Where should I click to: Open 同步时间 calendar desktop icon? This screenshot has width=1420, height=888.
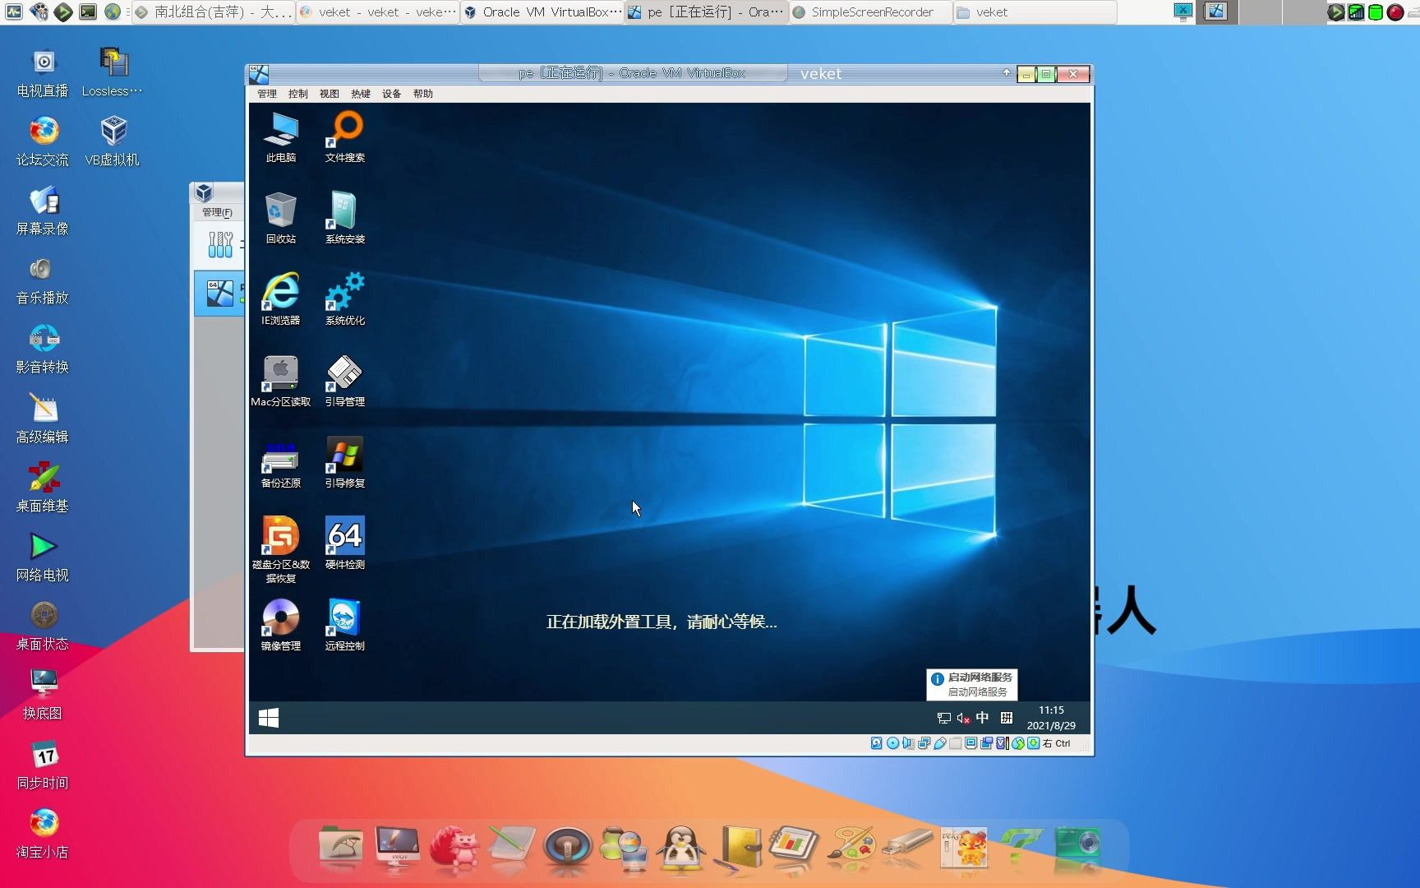[x=43, y=765]
